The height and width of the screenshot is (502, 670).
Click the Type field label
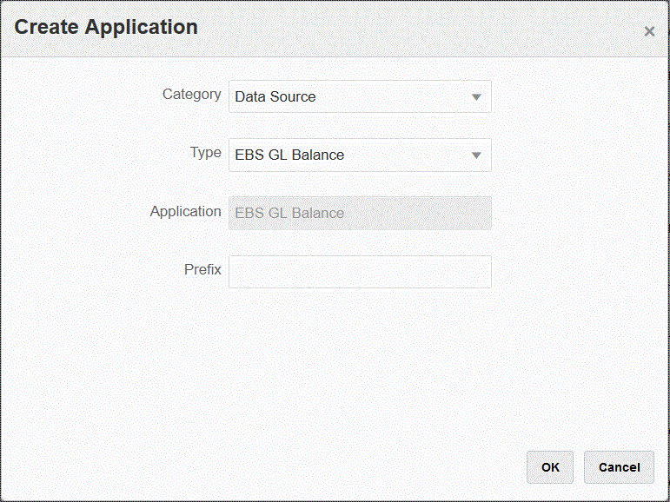click(205, 153)
